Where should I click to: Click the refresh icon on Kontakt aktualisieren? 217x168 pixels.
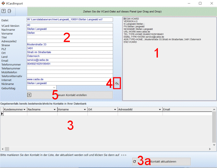(x=134, y=162)
